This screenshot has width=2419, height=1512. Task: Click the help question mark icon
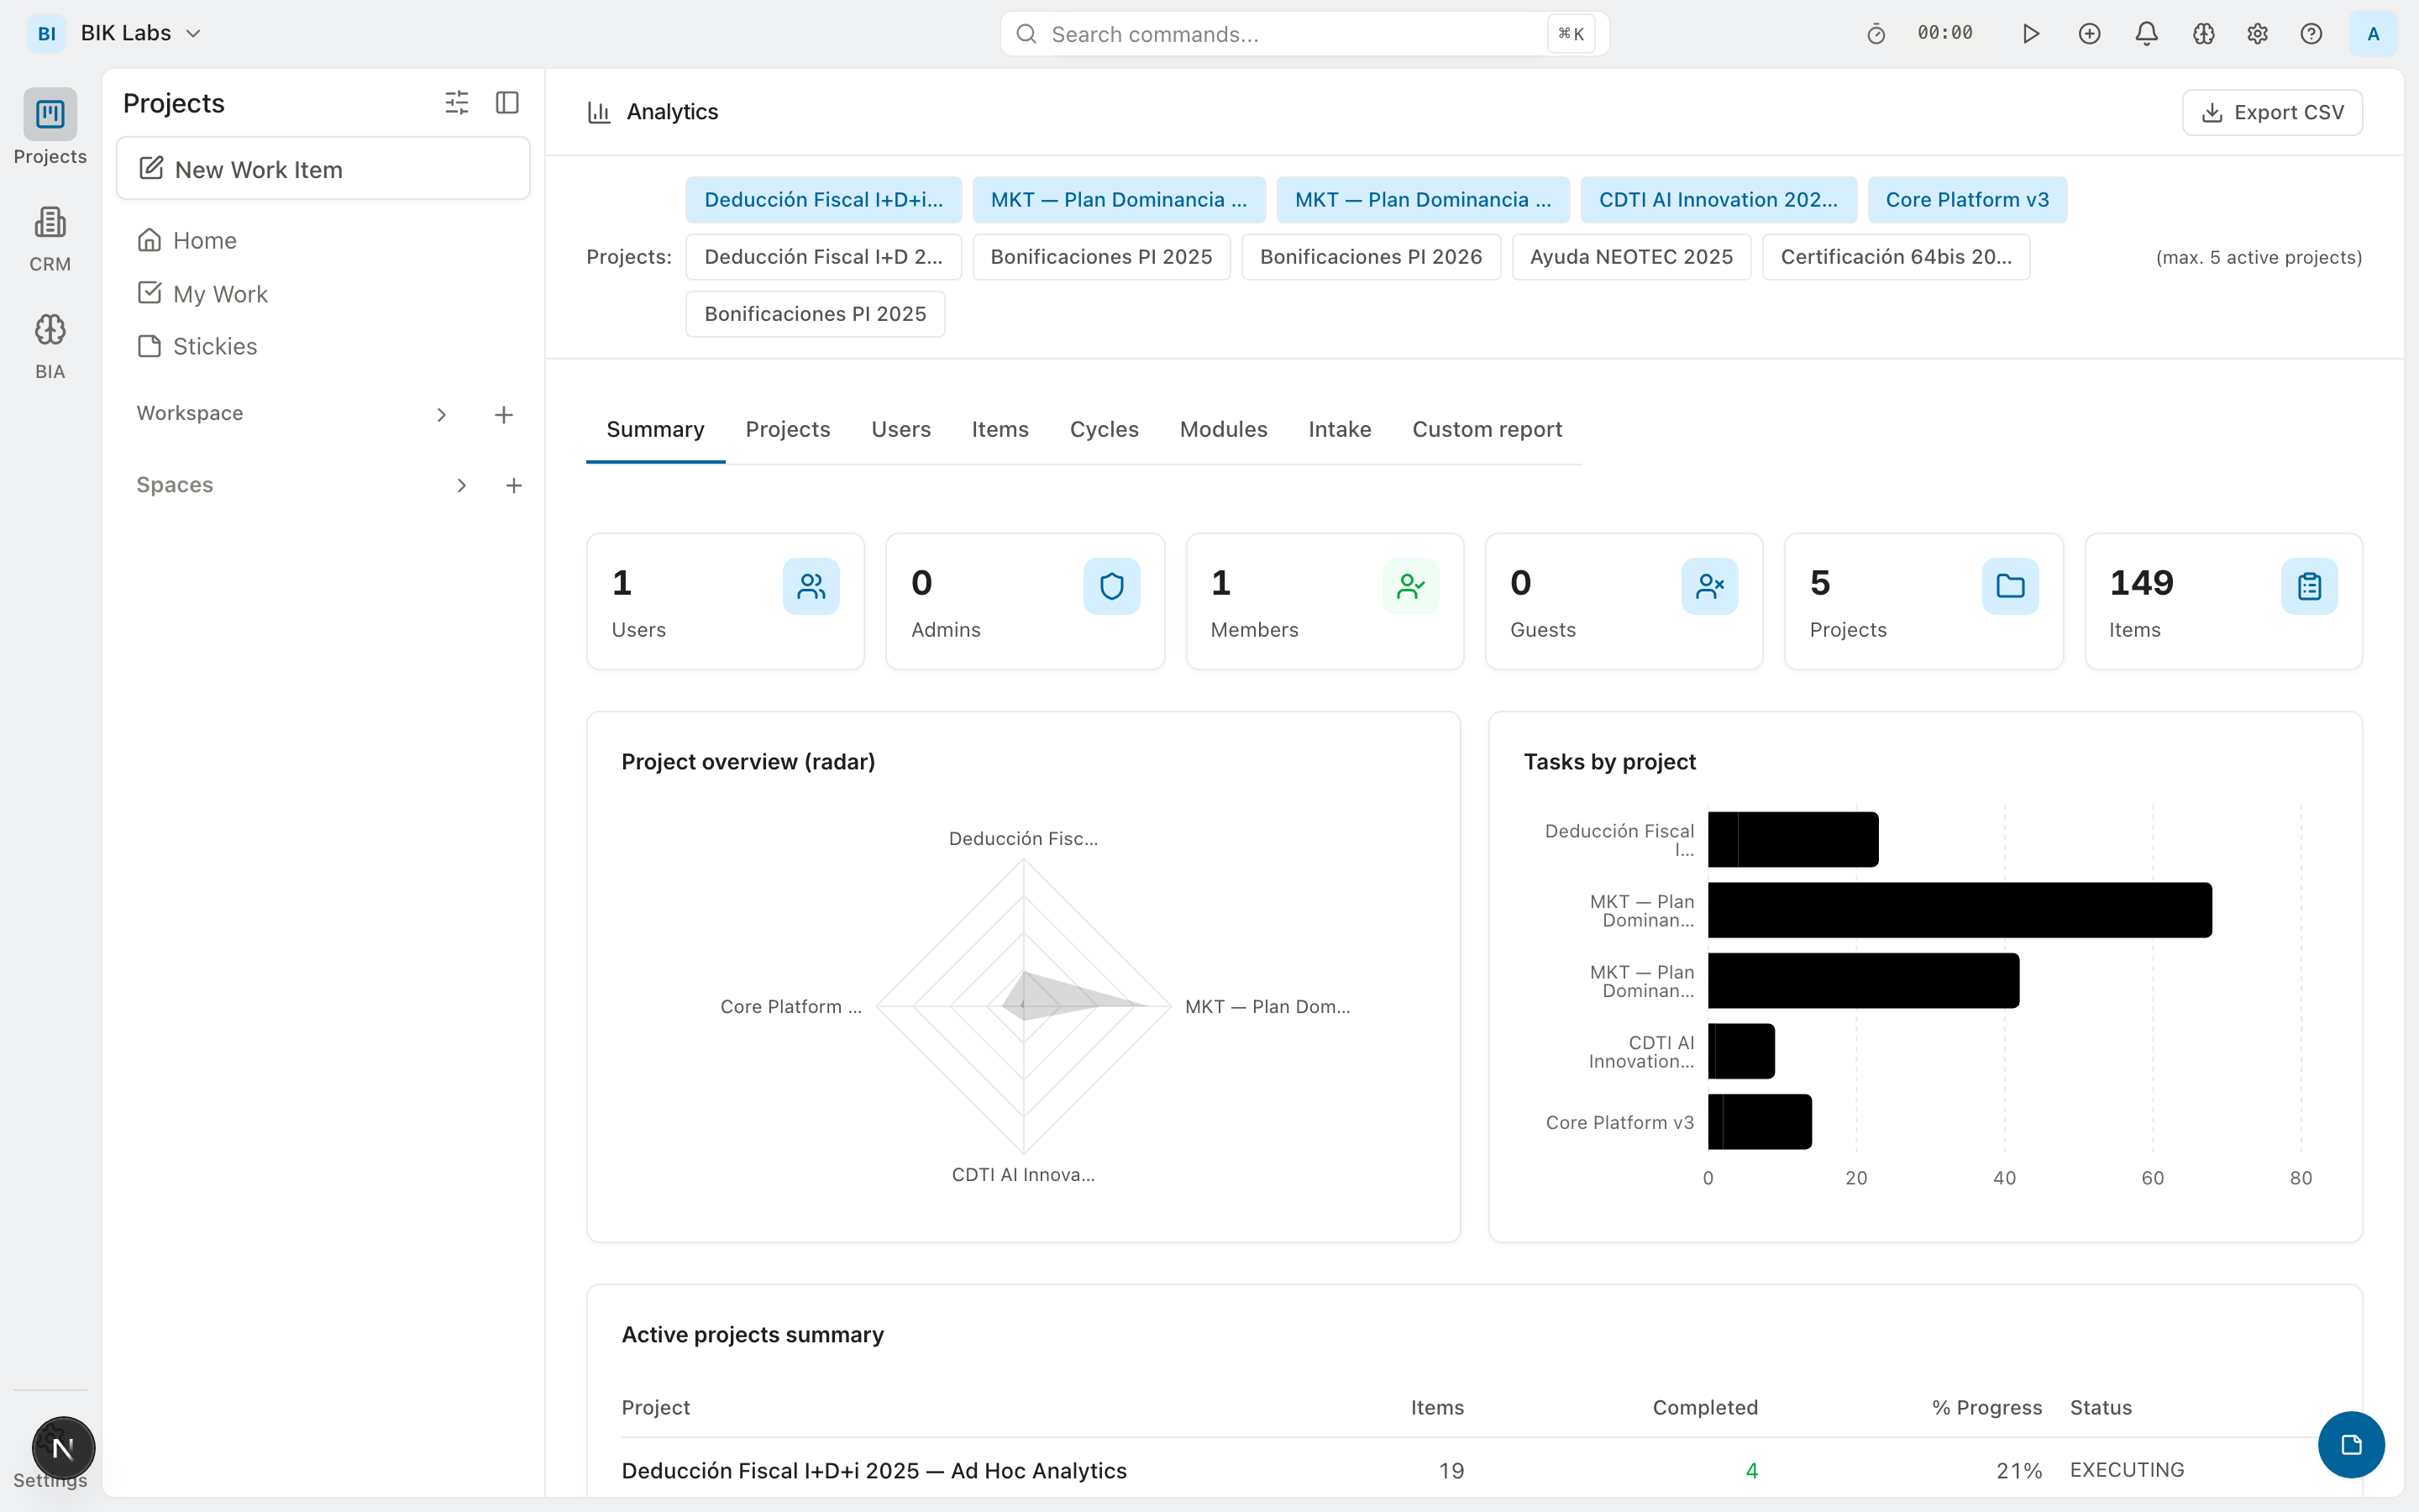(2311, 34)
